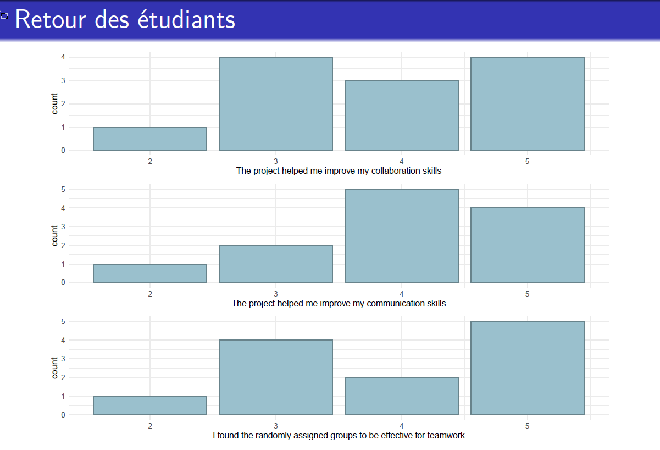Click rating 5 bar in collaboration skills chart
Viewport: 660px width, 450px height.
[x=528, y=103]
